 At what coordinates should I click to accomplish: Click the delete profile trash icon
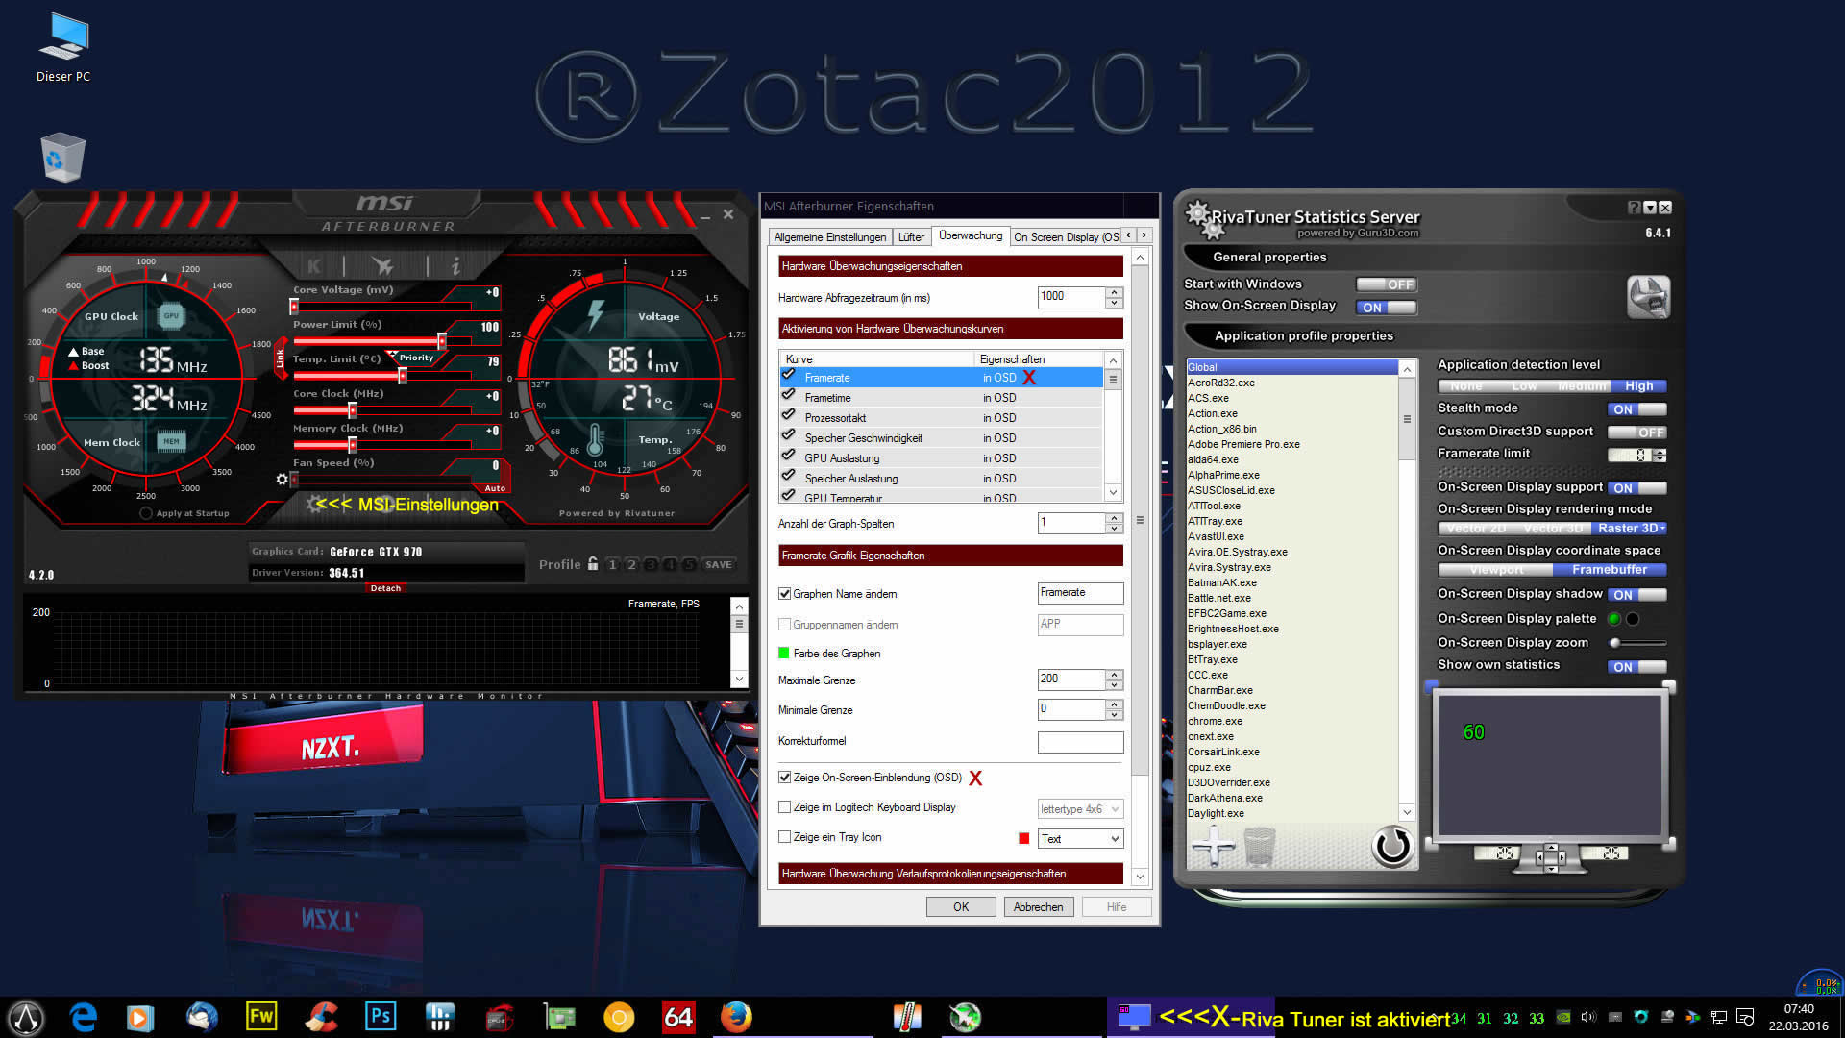(x=1259, y=847)
